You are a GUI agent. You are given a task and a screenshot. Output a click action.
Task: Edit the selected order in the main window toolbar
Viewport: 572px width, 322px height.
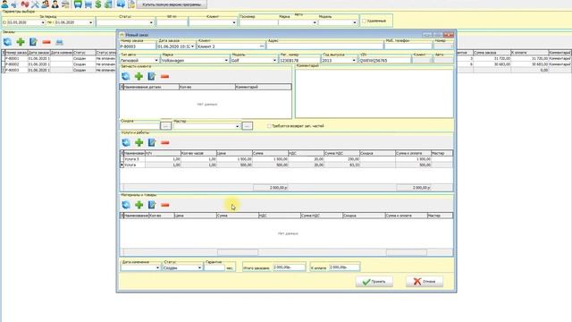pyautogui.click(x=33, y=42)
